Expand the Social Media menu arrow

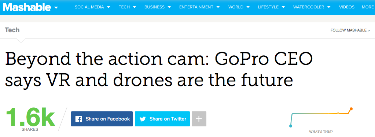pyautogui.click(x=109, y=7)
